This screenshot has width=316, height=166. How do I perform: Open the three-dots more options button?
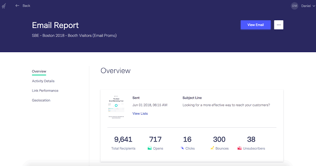pyautogui.click(x=279, y=25)
